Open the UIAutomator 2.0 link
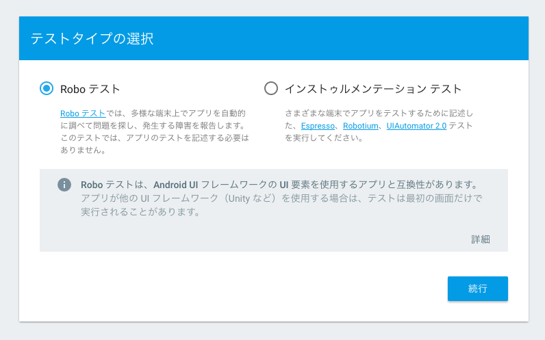The width and height of the screenshot is (545, 340). point(416,126)
